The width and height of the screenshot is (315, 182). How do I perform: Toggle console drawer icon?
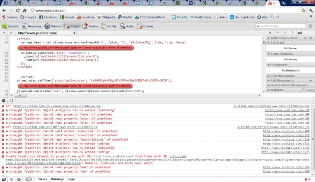tap(11, 179)
